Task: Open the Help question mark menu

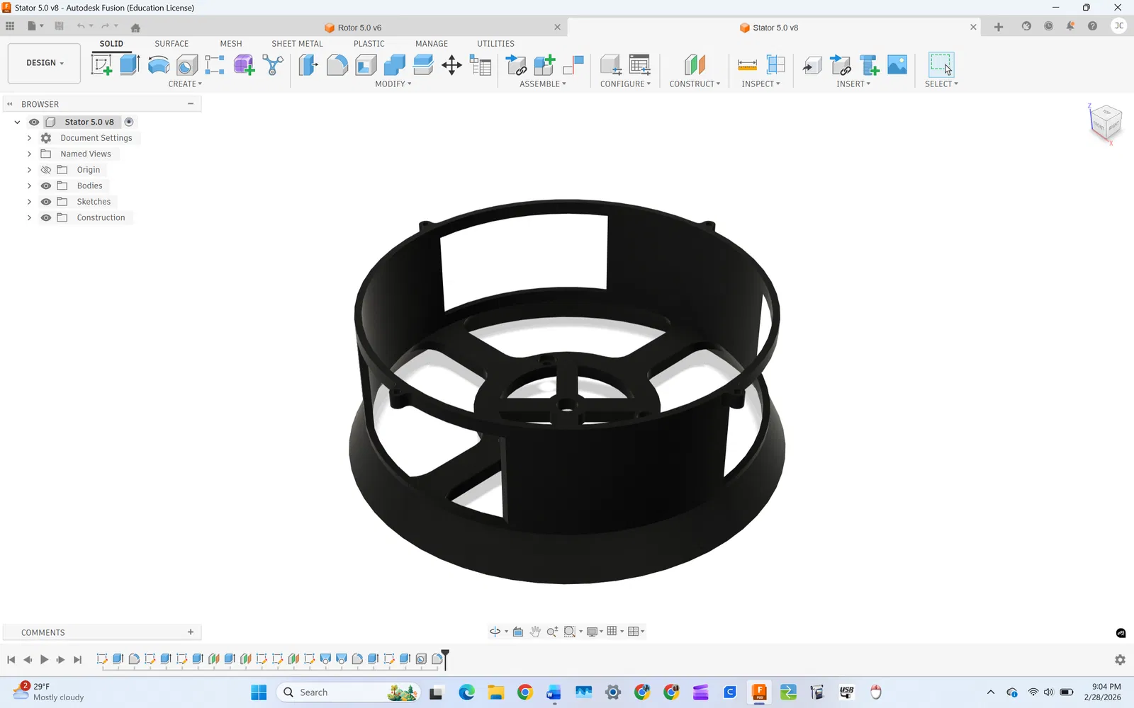Action: 1092,26
